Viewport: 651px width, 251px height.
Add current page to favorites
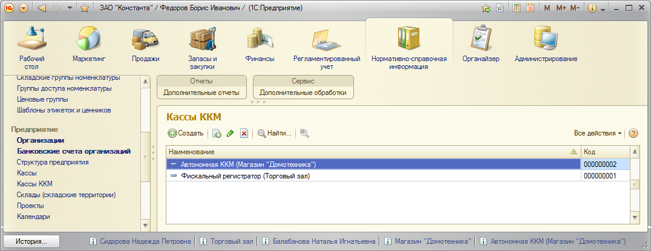(486, 8)
